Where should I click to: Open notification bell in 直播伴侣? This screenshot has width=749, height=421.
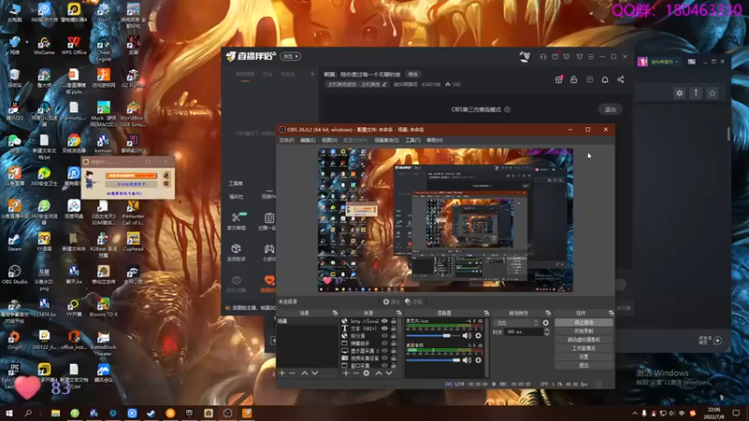[605, 80]
